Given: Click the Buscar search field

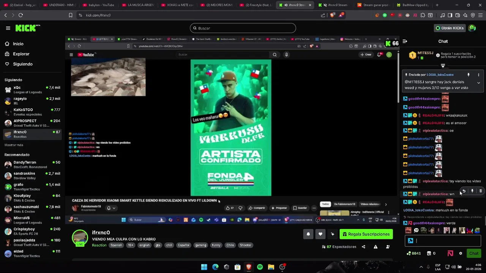Looking at the screenshot, I should click(243, 28).
